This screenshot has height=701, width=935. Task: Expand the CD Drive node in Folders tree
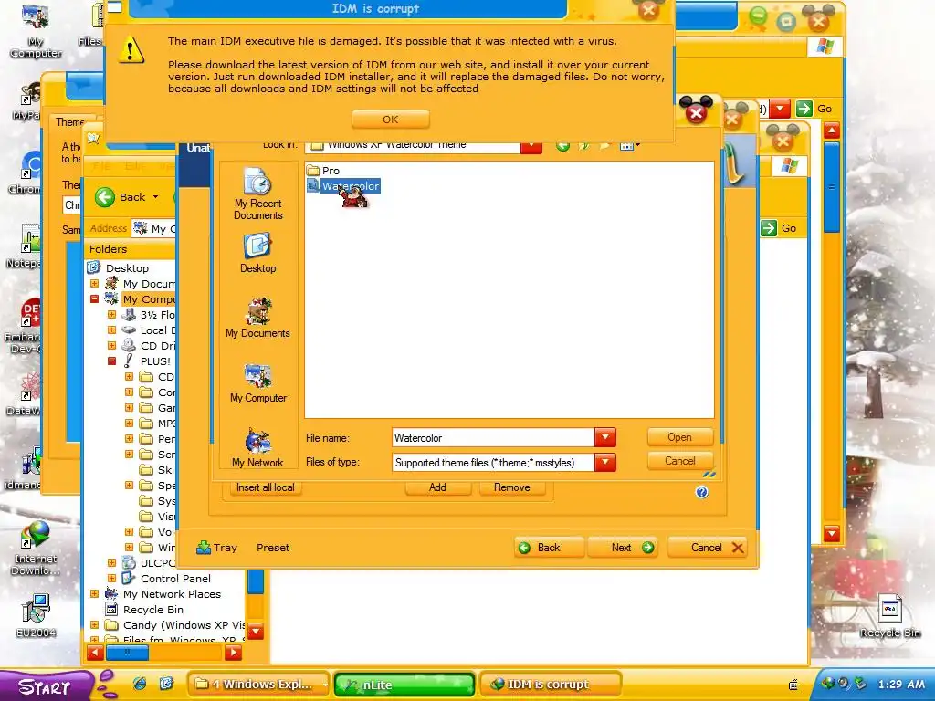pos(111,345)
